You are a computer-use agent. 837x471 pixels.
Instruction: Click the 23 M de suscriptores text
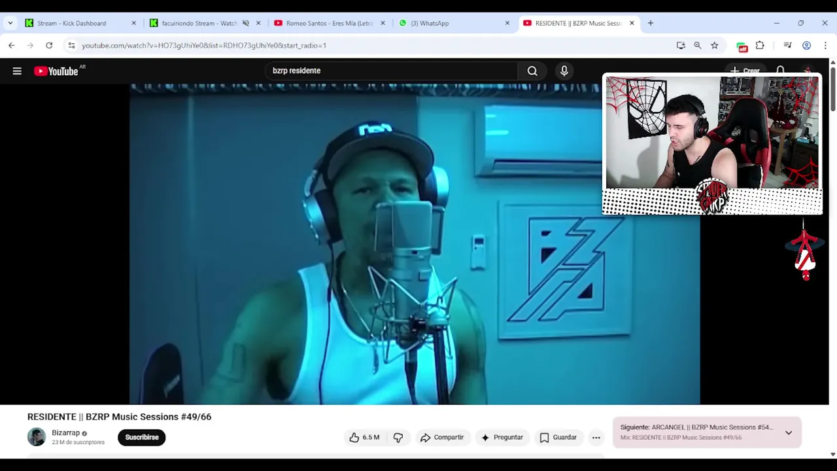click(x=78, y=442)
